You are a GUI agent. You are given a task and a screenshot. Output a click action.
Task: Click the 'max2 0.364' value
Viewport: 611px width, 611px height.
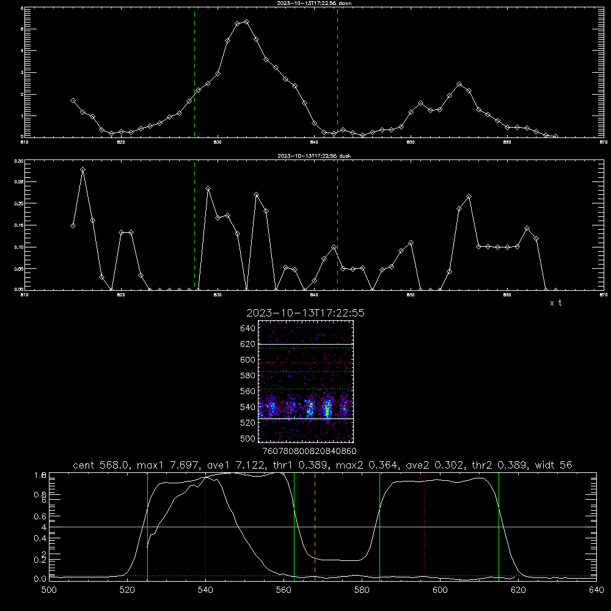[x=366, y=465]
